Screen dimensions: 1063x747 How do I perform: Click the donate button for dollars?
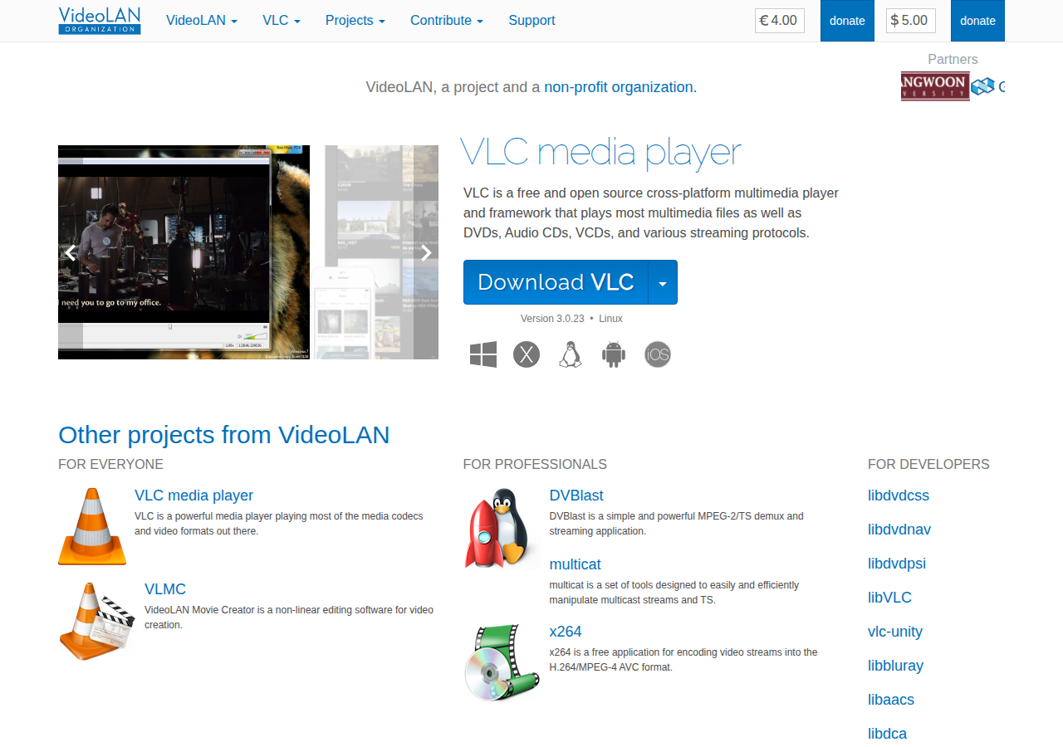(977, 21)
